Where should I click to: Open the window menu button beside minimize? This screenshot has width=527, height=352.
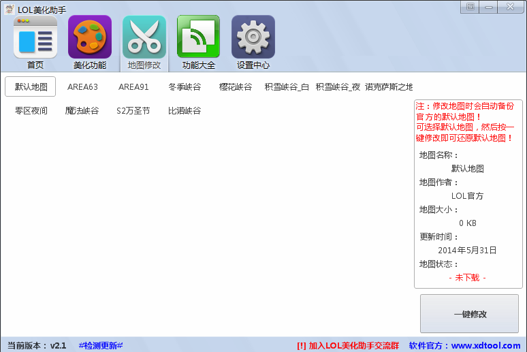[x=470, y=7]
